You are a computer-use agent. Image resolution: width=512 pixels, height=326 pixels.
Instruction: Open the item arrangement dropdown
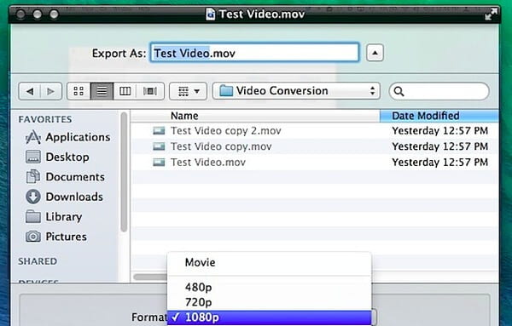188,91
